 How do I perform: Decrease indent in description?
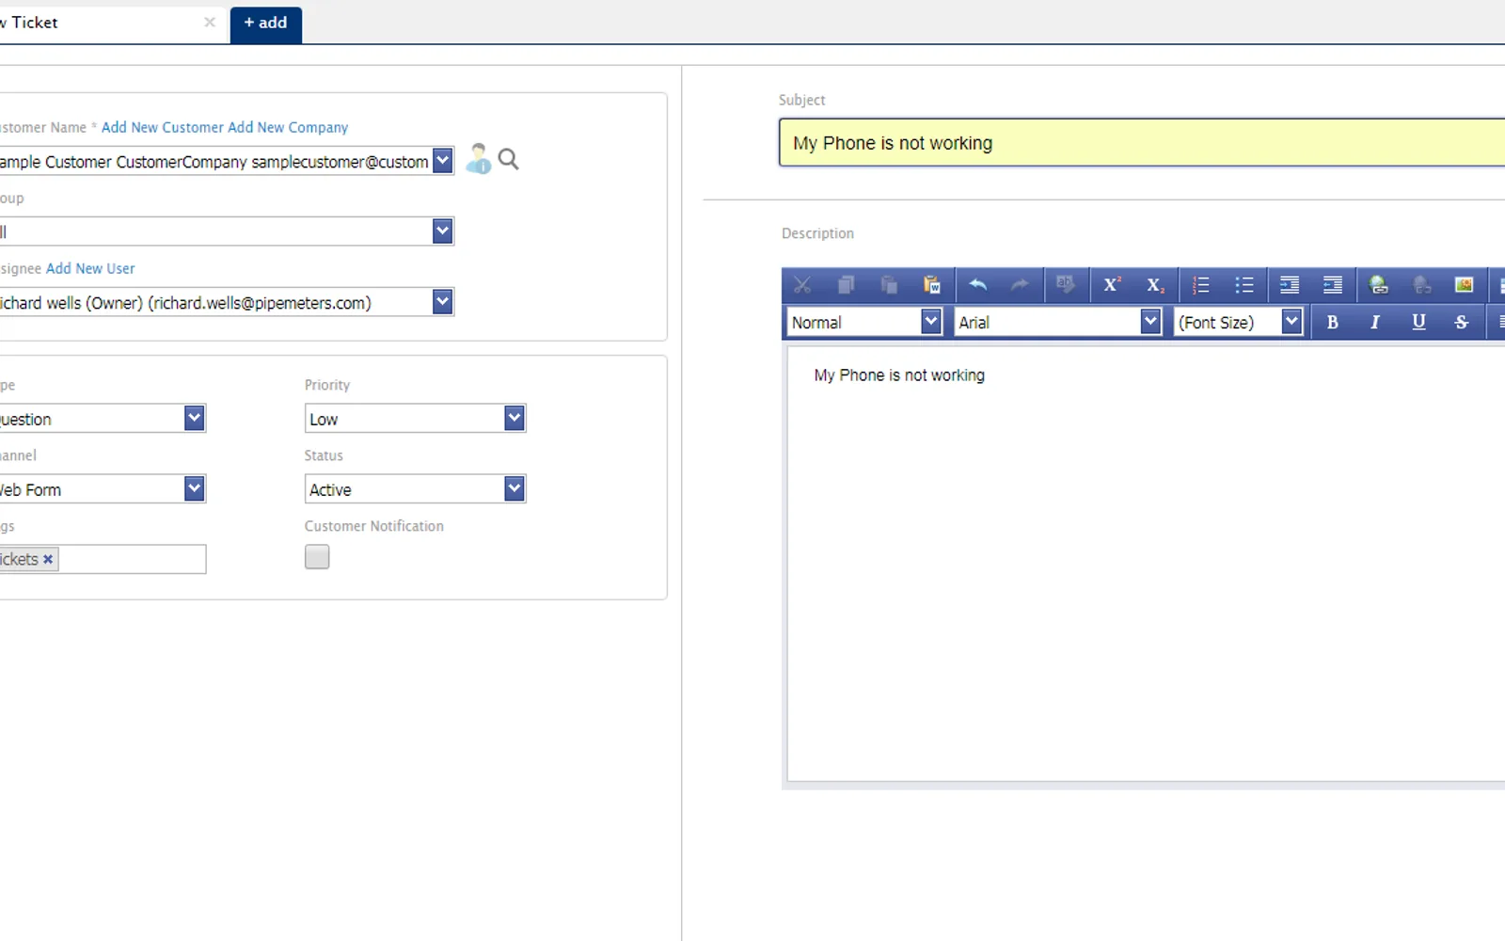coord(1333,285)
